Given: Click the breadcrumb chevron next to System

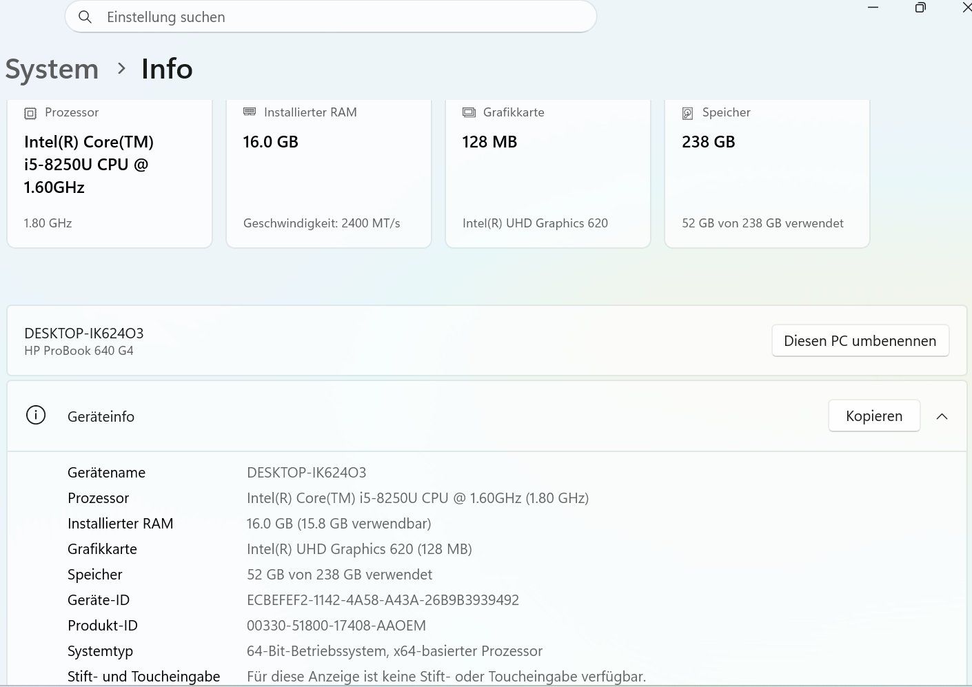Looking at the screenshot, I should [121, 68].
